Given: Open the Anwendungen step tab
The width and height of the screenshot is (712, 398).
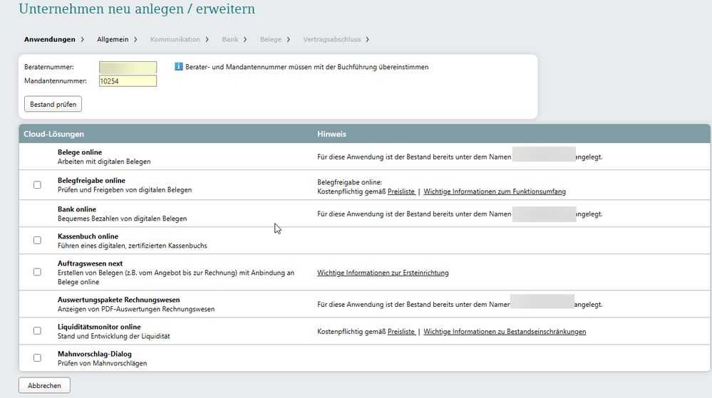Looking at the screenshot, I should coord(50,39).
